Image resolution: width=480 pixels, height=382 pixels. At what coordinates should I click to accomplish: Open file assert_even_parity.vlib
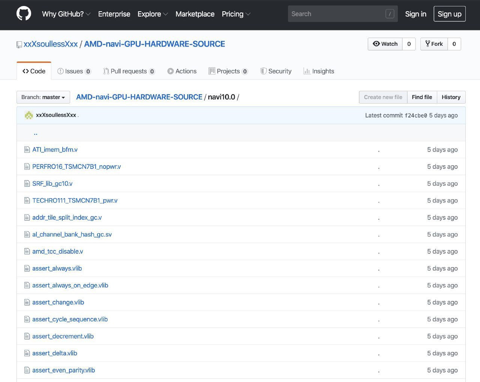[x=63, y=370]
